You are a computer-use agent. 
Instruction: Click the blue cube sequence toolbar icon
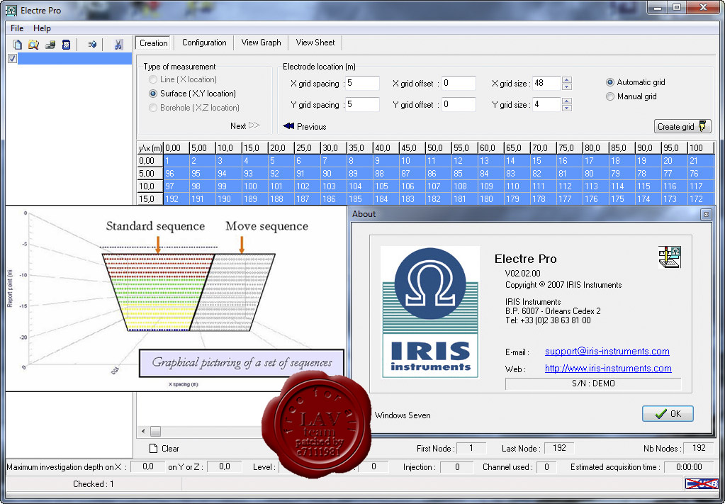[x=92, y=45]
